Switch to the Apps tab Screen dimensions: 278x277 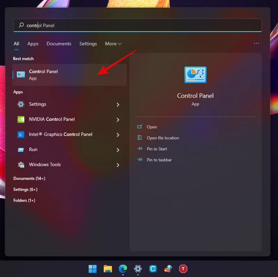click(x=33, y=44)
